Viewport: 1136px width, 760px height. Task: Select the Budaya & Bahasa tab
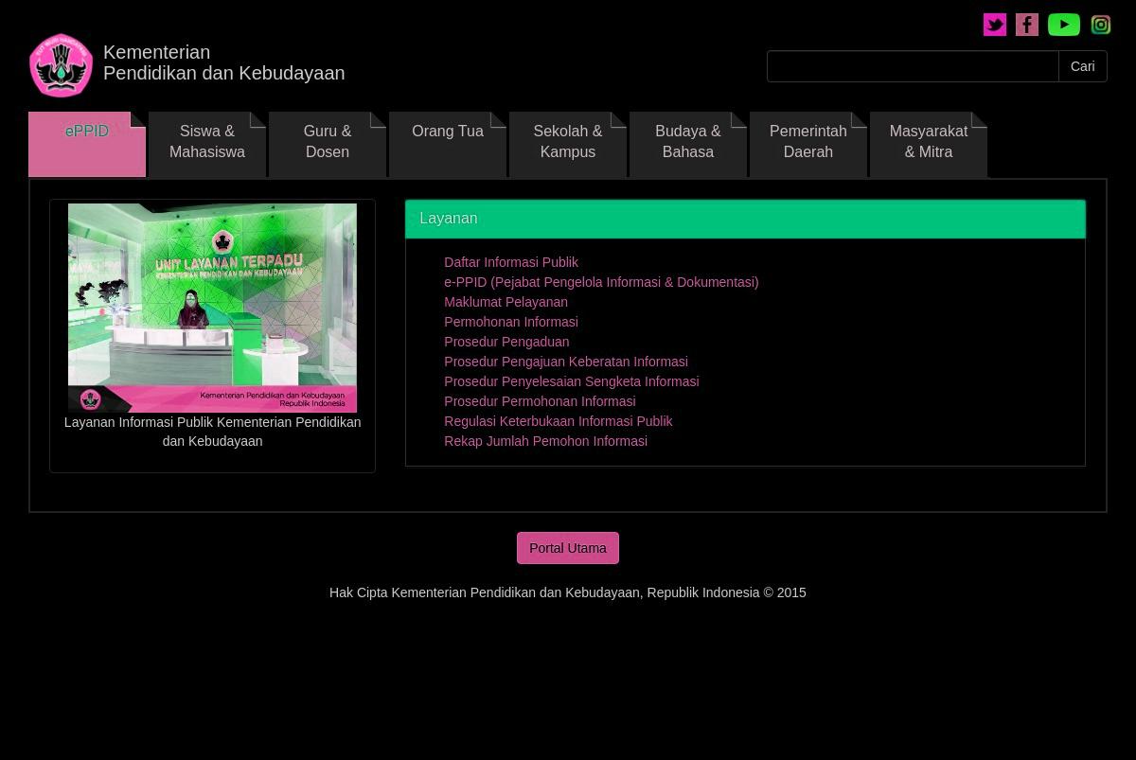688,144
